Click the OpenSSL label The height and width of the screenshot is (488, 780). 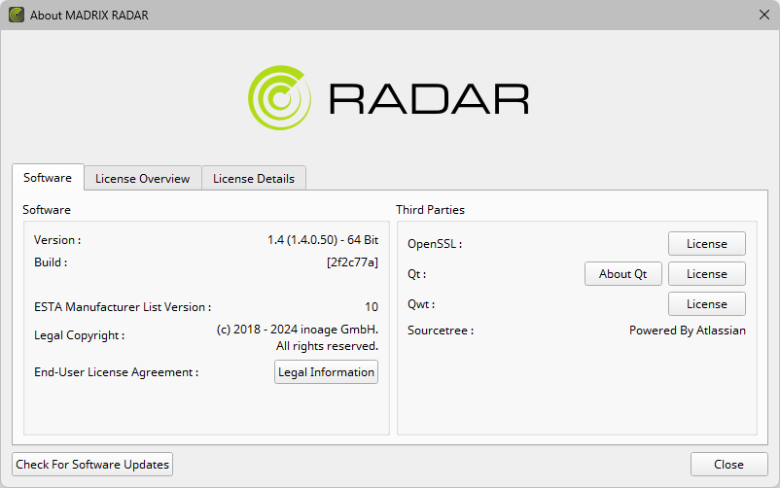click(x=435, y=244)
